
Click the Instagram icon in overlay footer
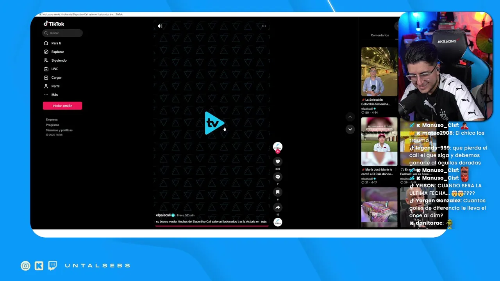pyautogui.click(x=25, y=266)
